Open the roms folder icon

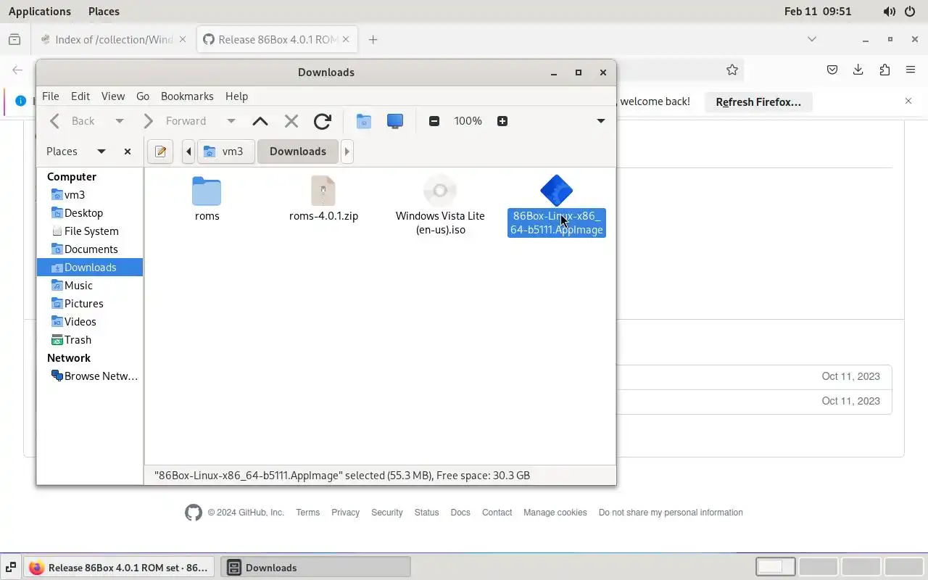click(x=207, y=191)
